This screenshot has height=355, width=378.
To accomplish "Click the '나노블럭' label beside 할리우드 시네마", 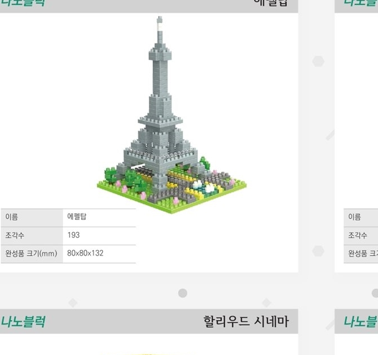I will pos(23,322).
